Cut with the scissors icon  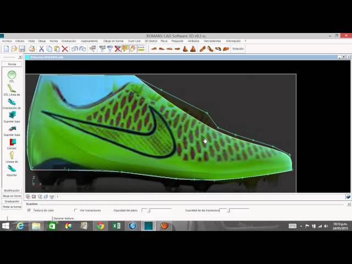coord(41,48)
